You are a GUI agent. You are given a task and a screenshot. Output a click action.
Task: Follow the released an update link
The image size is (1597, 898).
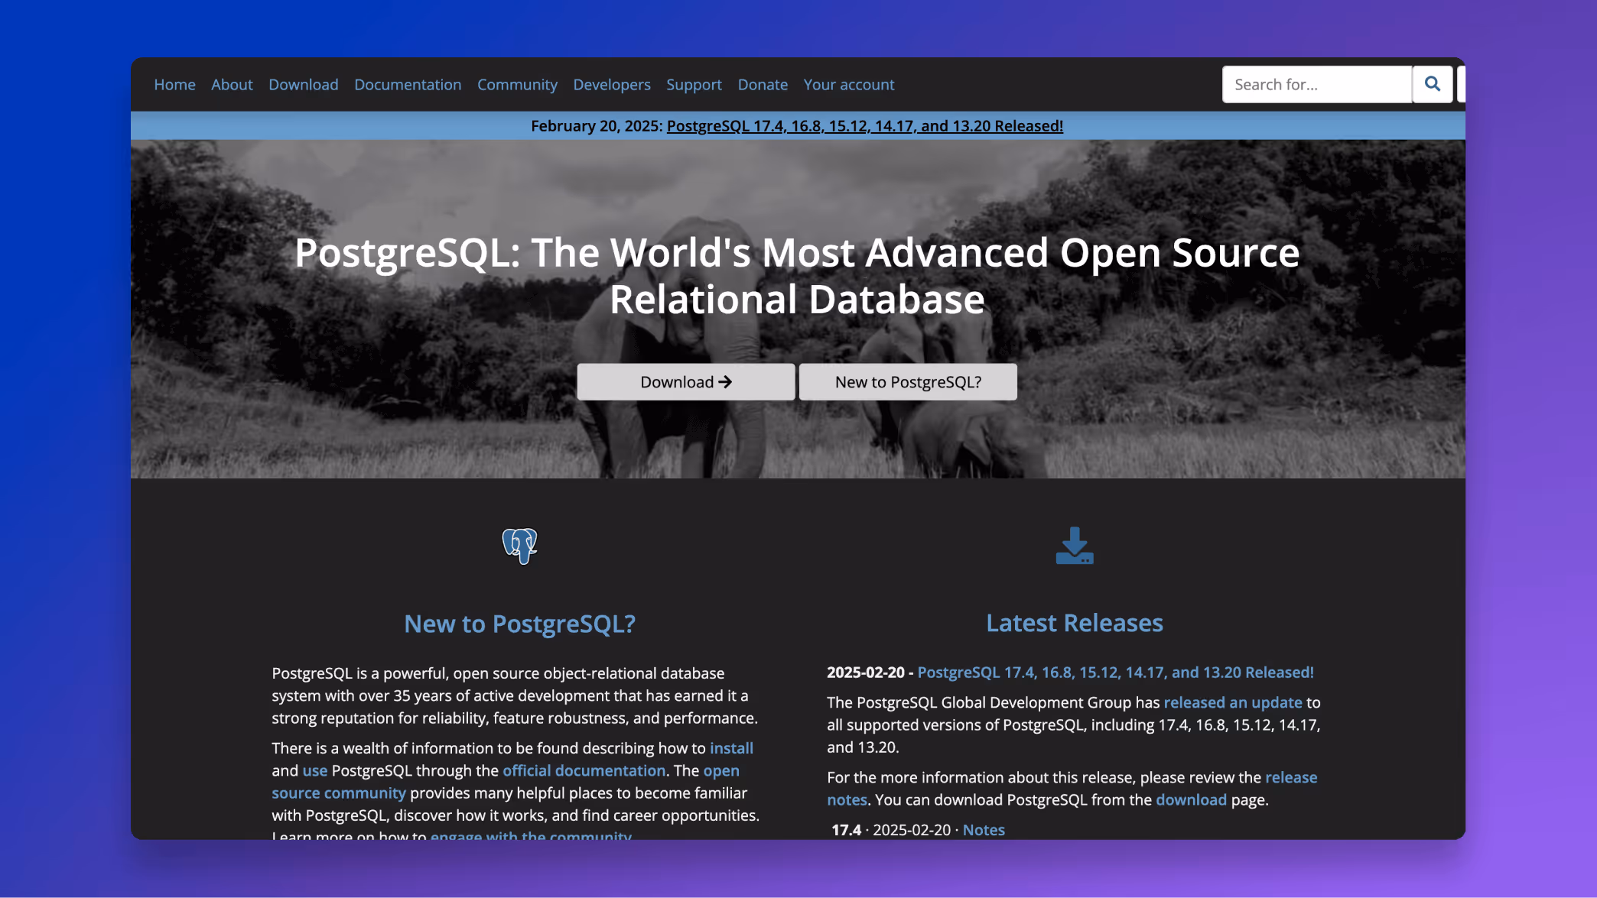pyautogui.click(x=1232, y=702)
